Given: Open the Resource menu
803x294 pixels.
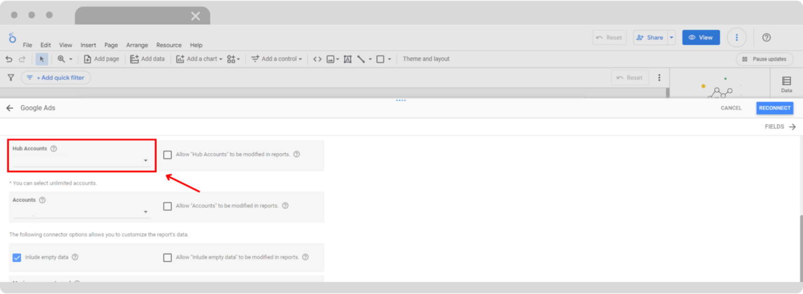Looking at the screenshot, I should 169,45.
